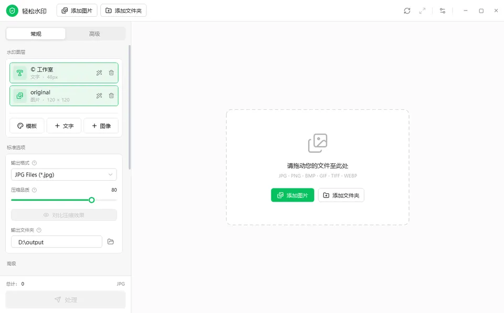
Task: Edit the © 工作室 text watermark layer
Action: tap(99, 73)
